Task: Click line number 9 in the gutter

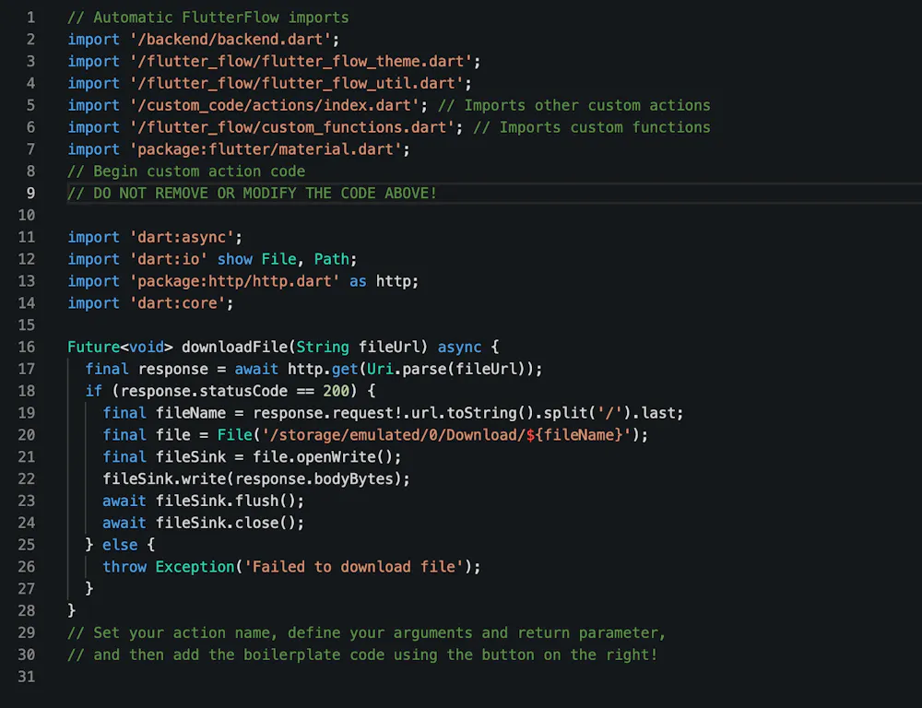Action: 30,193
